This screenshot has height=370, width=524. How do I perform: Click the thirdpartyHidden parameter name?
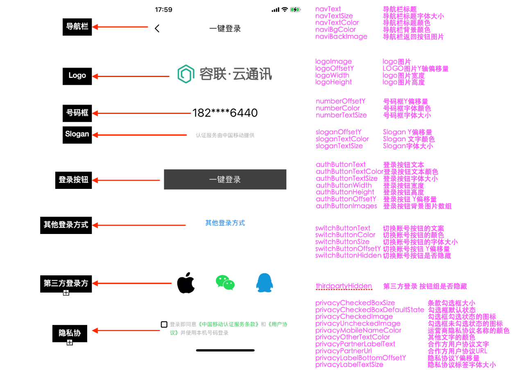[x=344, y=286]
